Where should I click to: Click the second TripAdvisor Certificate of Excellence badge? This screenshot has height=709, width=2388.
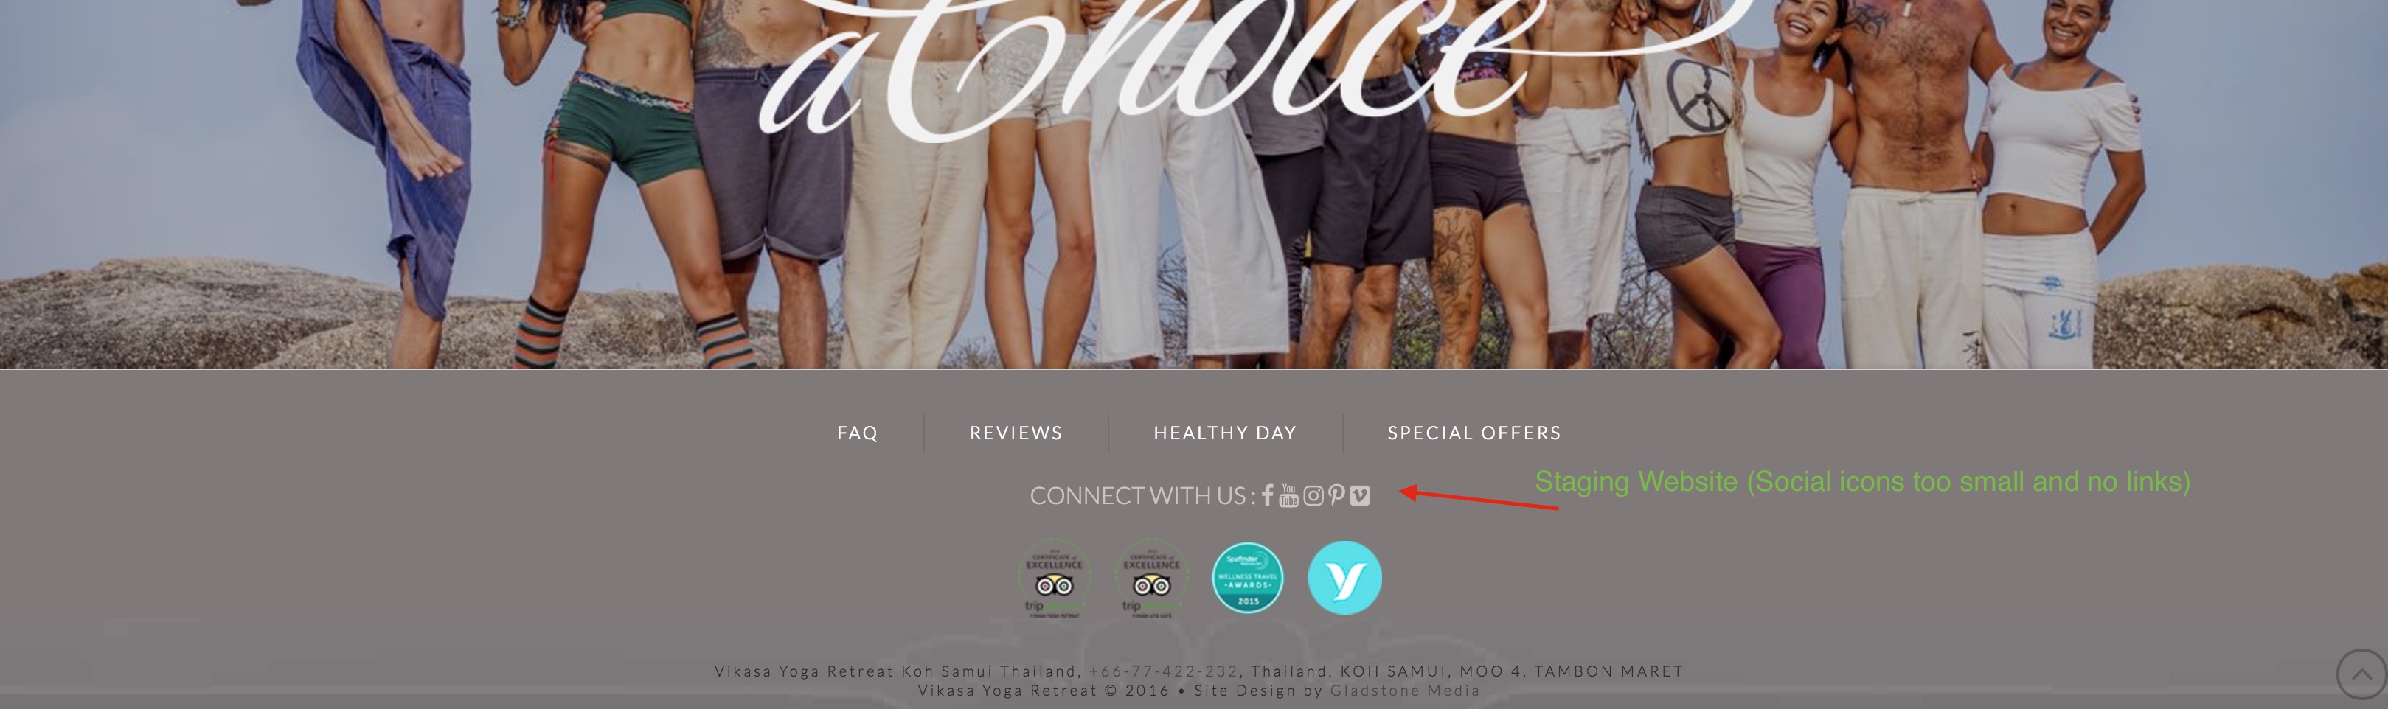pos(1151,579)
